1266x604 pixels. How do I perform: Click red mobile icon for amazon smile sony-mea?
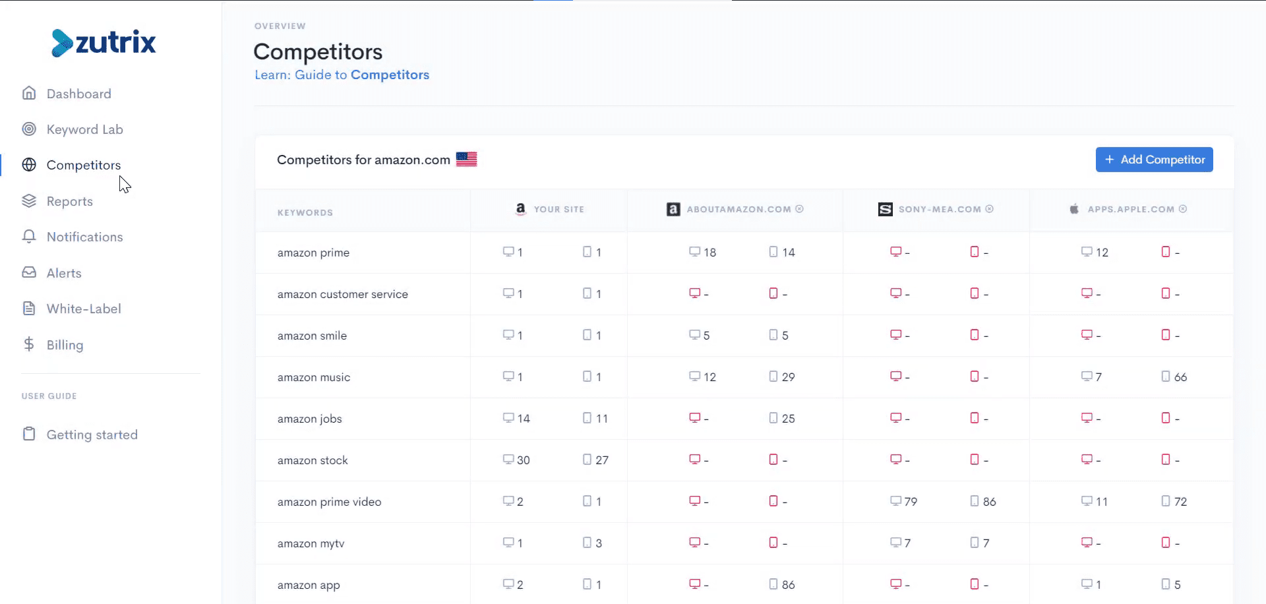point(975,335)
